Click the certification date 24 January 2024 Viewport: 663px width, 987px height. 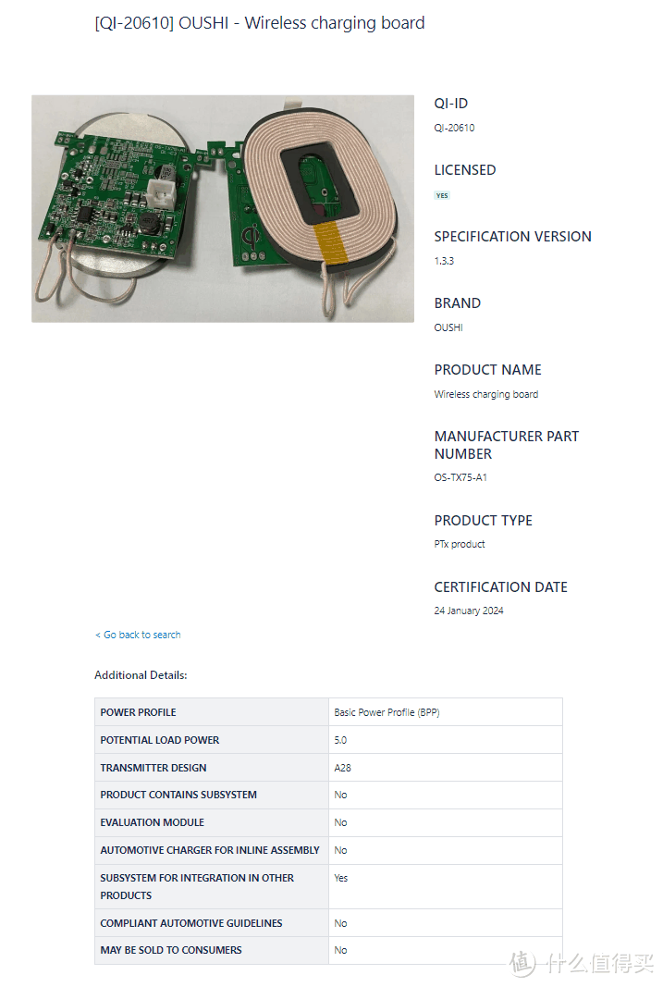pos(469,611)
